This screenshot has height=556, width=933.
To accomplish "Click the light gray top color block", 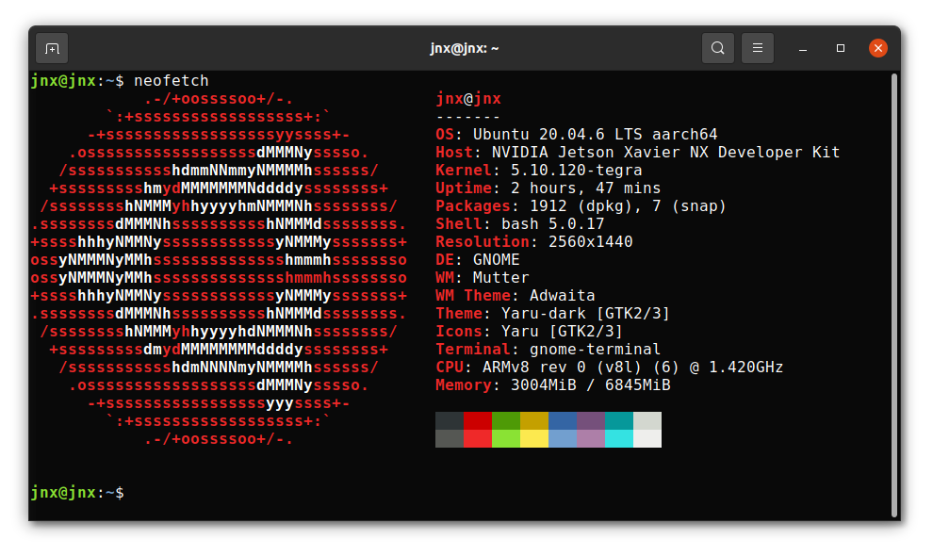I will pyautogui.click(x=647, y=421).
